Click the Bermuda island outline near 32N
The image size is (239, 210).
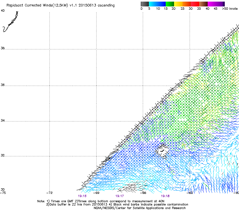[x=162, y=151]
